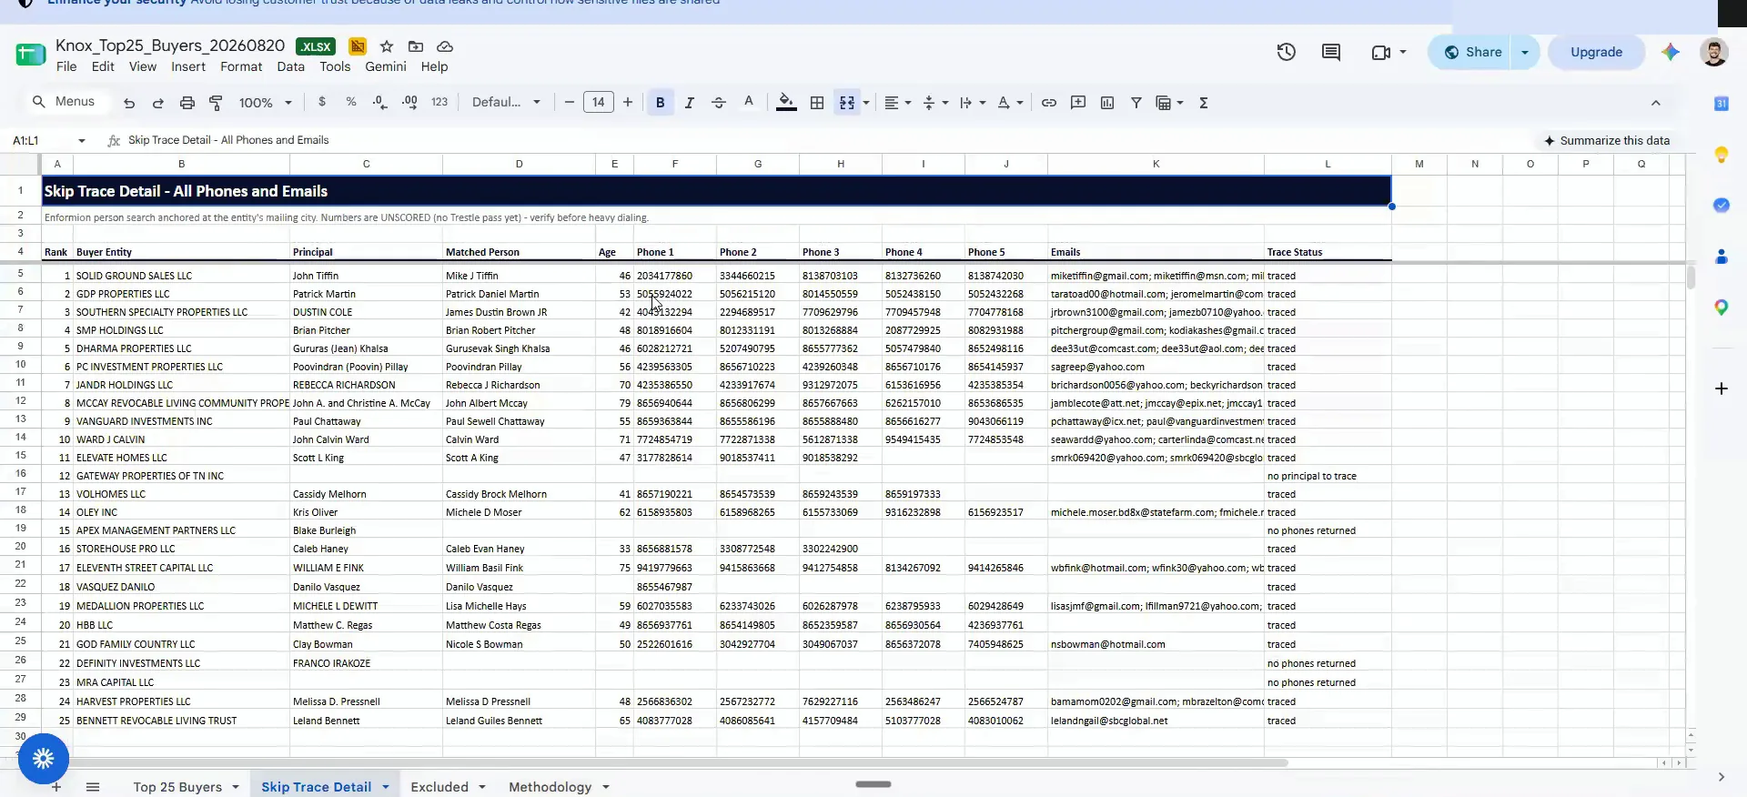This screenshot has width=1747, height=797.
Task: Format as currency with dollar icon
Action: tap(322, 102)
